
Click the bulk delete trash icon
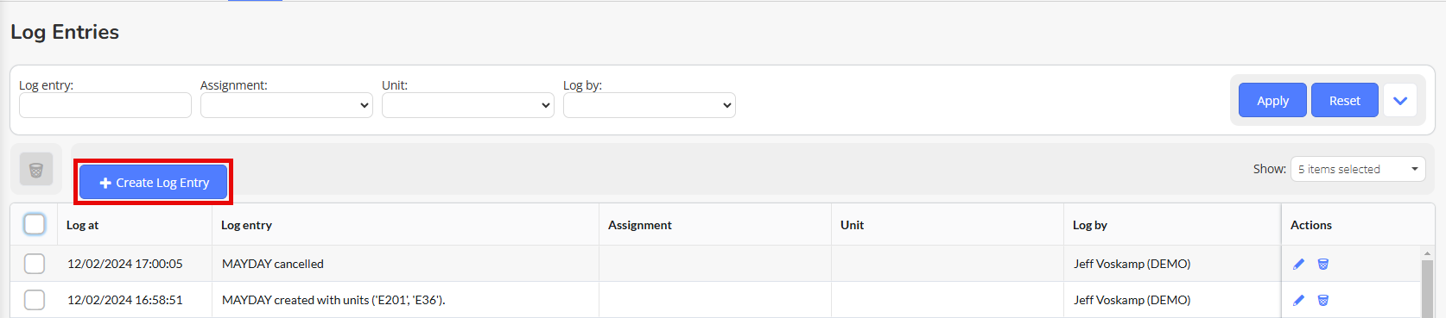[36, 169]
